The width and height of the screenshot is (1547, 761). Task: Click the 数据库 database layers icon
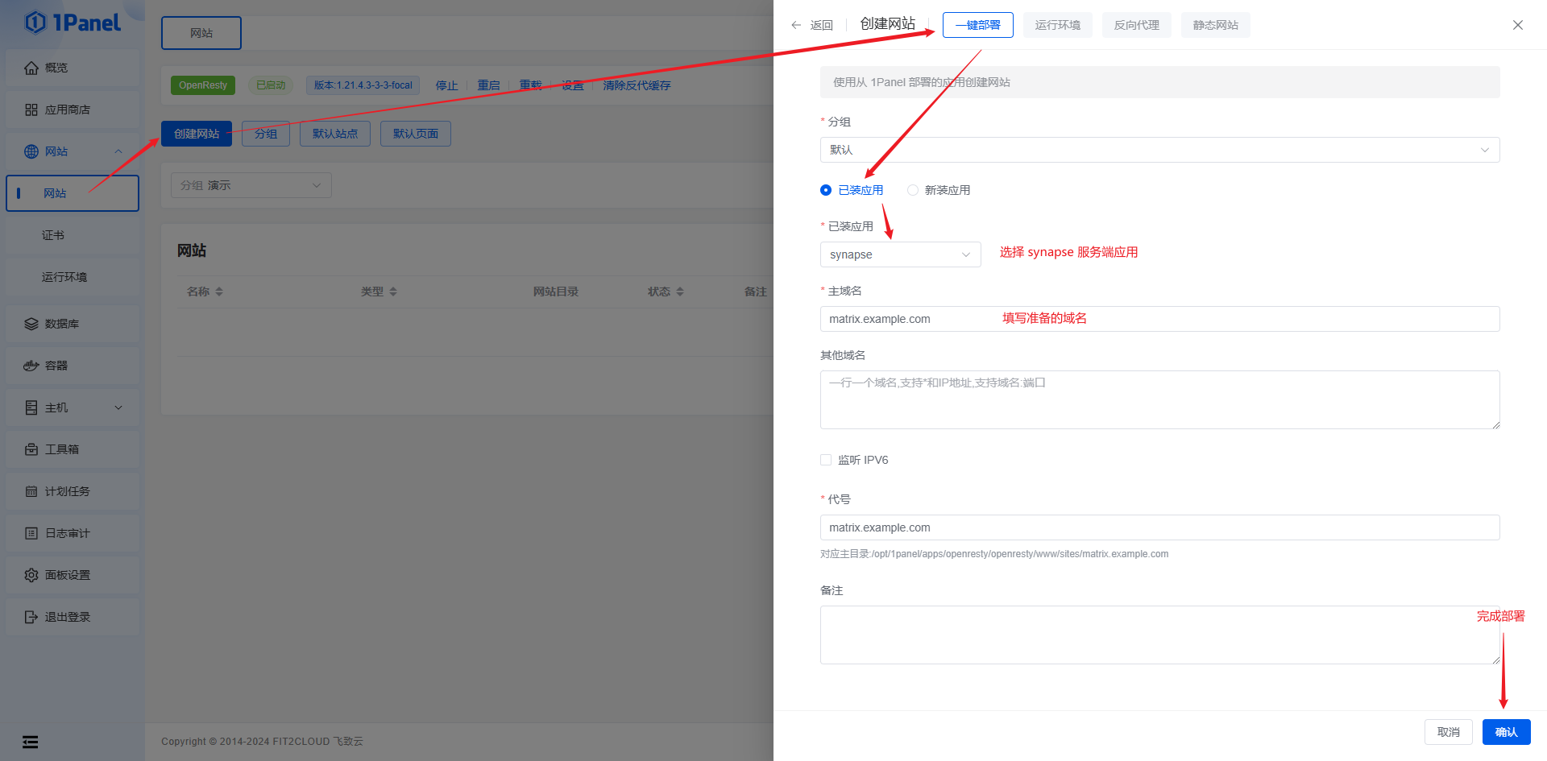(x=31, y=324)
